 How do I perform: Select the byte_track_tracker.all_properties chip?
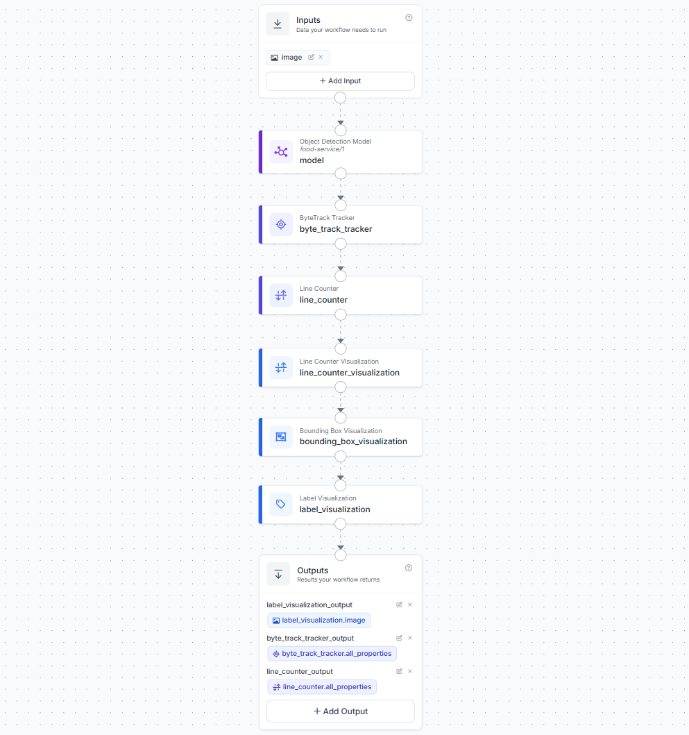(332, 653)
